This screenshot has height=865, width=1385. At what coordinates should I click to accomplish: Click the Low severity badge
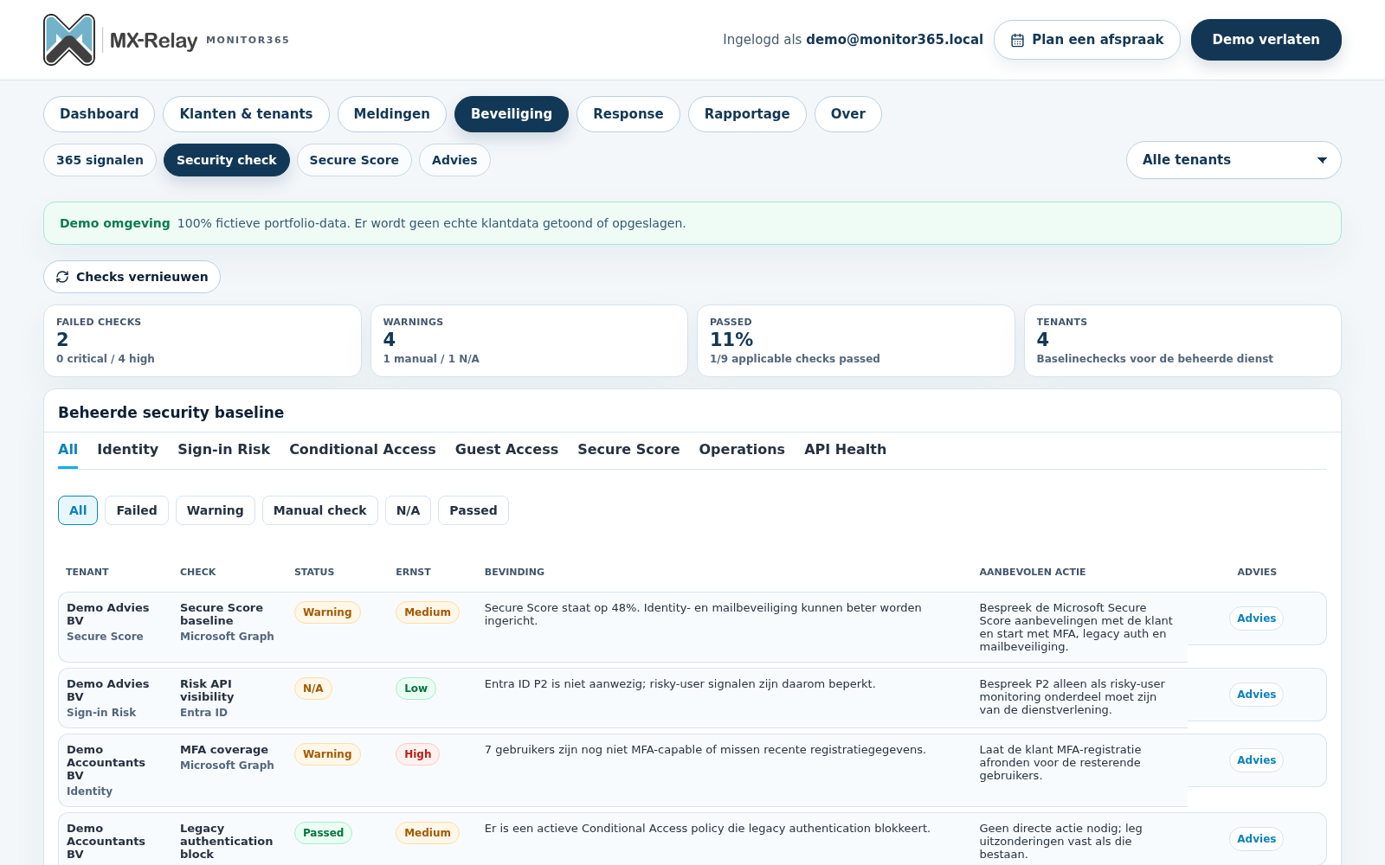point(415,689)
